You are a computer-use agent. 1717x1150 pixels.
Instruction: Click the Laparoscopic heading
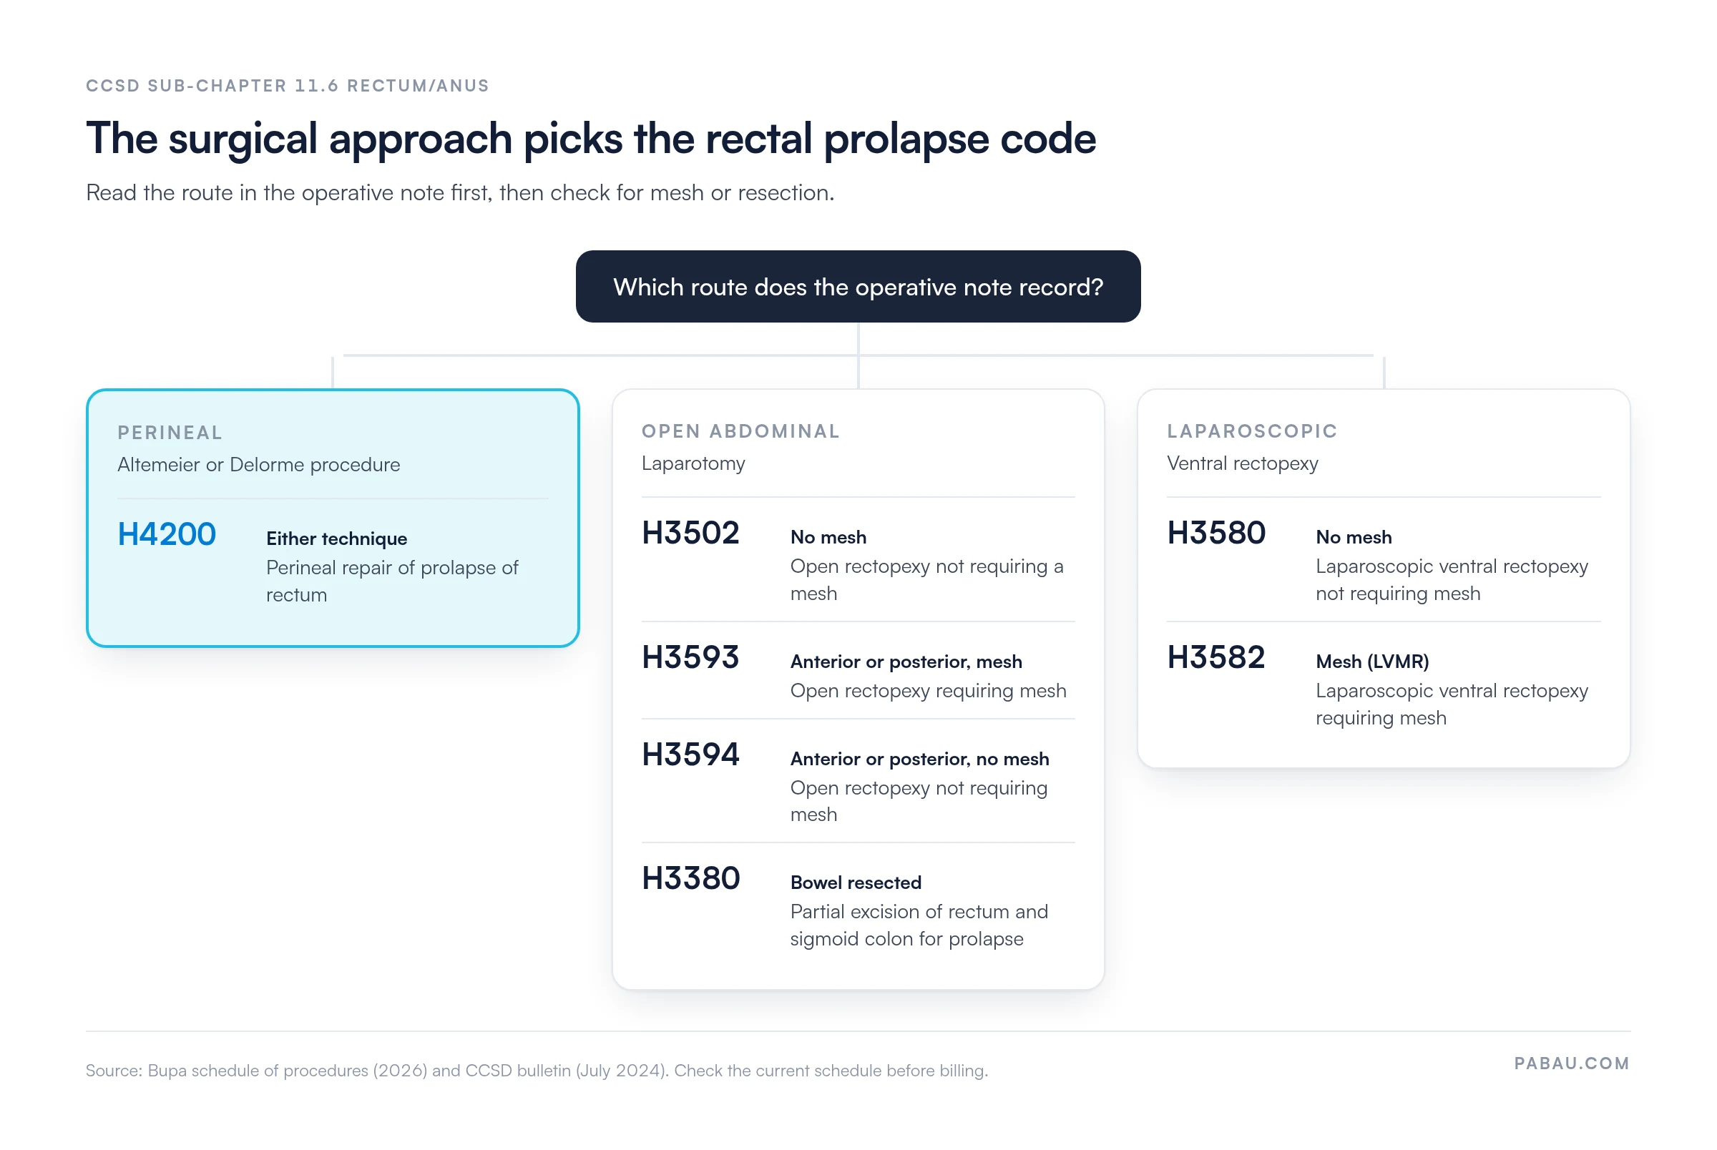(1253, 431)
